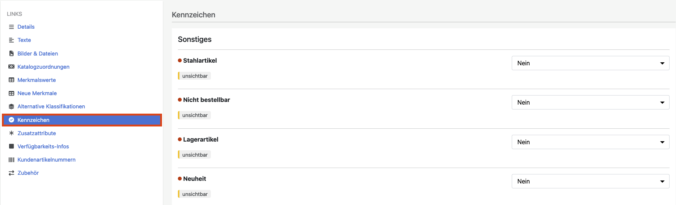The height and width of the screenshot is (205, 676).
Task: Go to the Neue Merkmale section
Action: tap(37, 93)
